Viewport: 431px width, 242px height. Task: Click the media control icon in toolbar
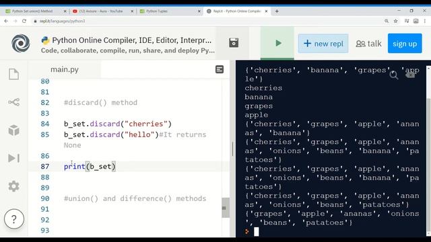[x=407, y=21]
